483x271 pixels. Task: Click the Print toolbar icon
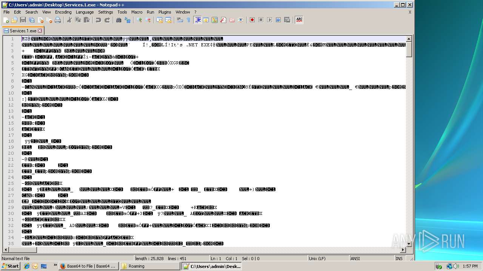point(58,20)
